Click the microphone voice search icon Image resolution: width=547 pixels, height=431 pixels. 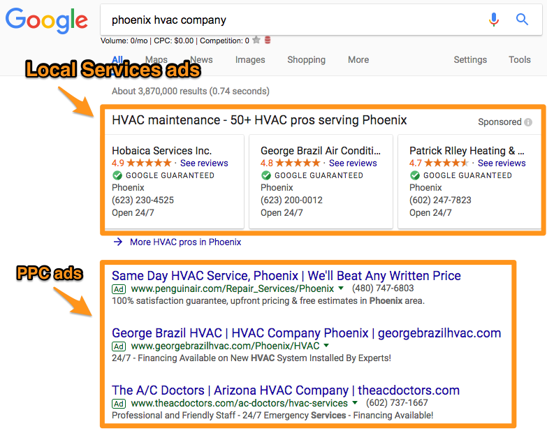point(494,20)
